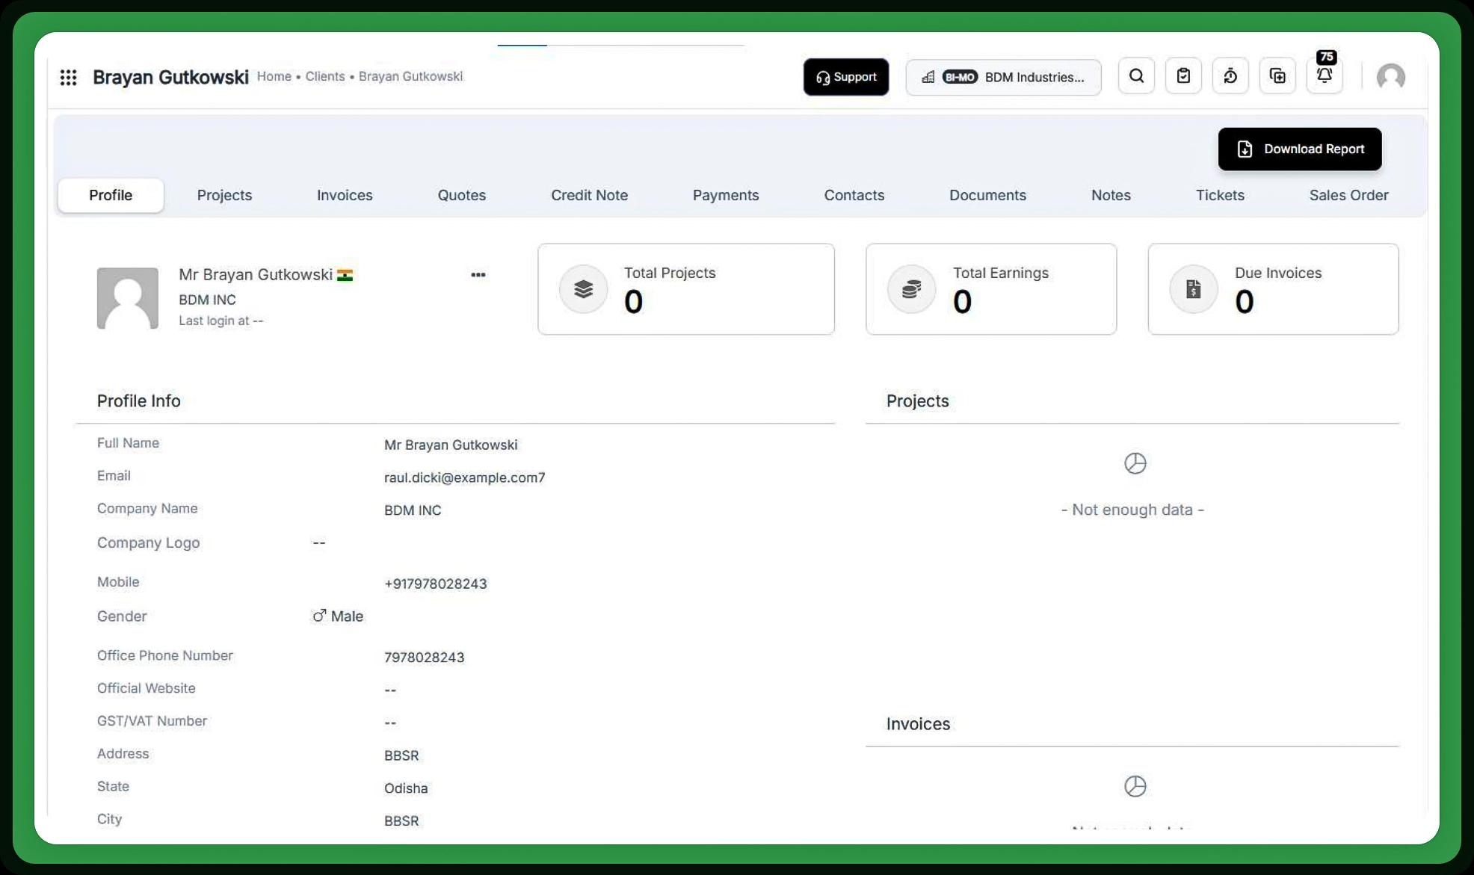The height and width of the screenshot is (875, 1474).
Task: Open the tasks clipboard icon
Action: click(1183, 75)
